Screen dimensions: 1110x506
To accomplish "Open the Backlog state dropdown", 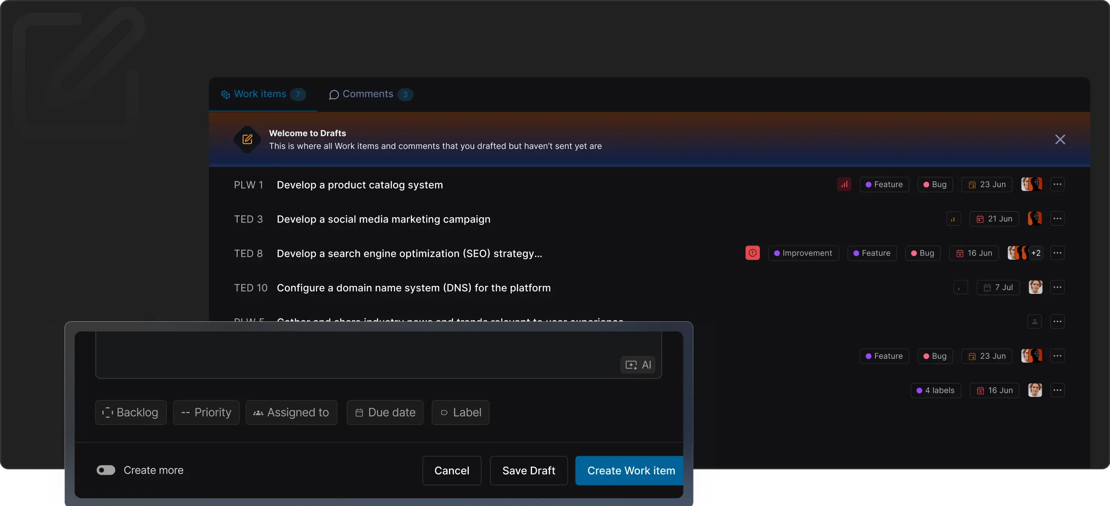I will pos(130,412).
